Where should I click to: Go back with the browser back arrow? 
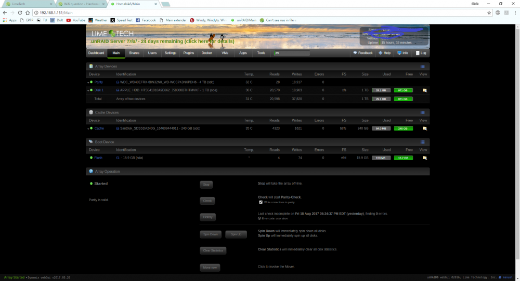point(5,12)
